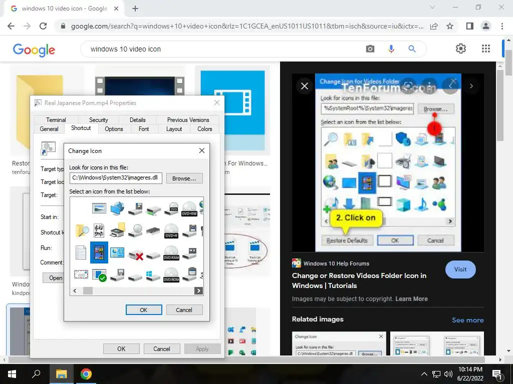Image resolution: width=513 pixels, height=384 pixels.
Task: Choose the sheet music document icon
Action: coord(99,230)
